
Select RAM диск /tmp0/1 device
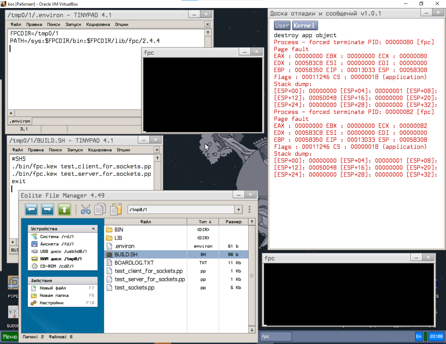(61, 259)
